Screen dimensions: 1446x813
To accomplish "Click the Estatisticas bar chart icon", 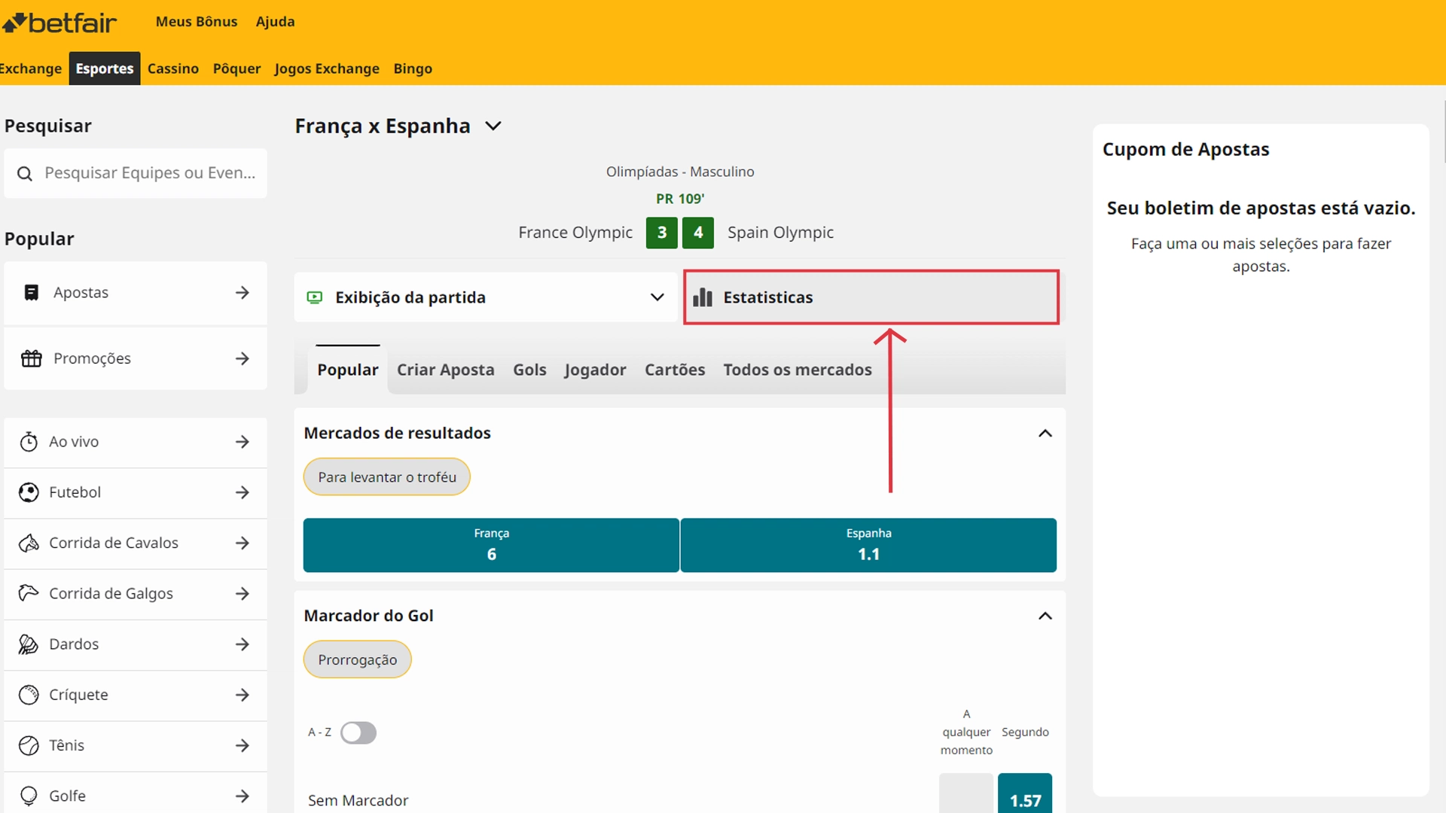I will point(703,297).
